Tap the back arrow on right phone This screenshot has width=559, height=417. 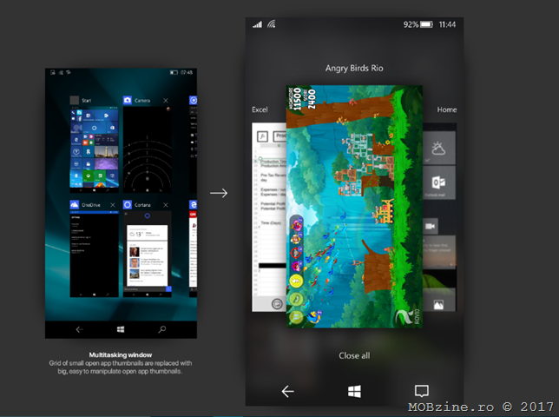[288, 391]
